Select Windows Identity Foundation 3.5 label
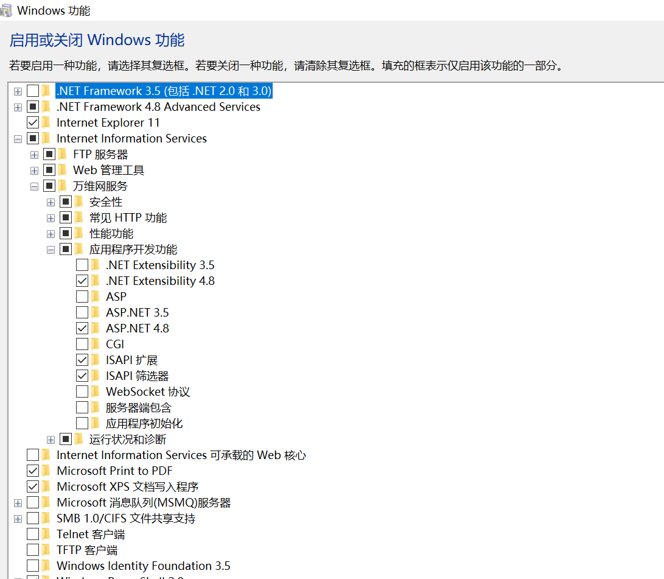The image size is (664, 579). (x=144, y=566)
